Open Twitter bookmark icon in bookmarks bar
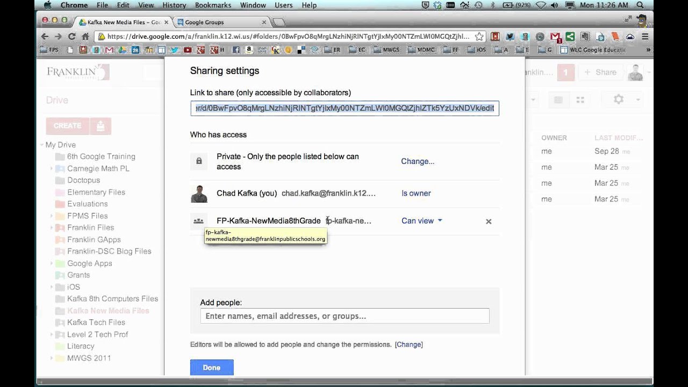The height and width of the screenshot is (387, 688). pos(174,50)
